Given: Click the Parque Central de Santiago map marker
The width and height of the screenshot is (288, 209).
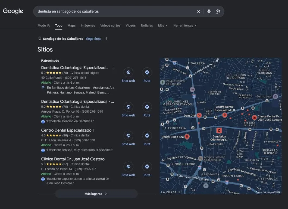Looking at the screenshot, I should (162, 82).
